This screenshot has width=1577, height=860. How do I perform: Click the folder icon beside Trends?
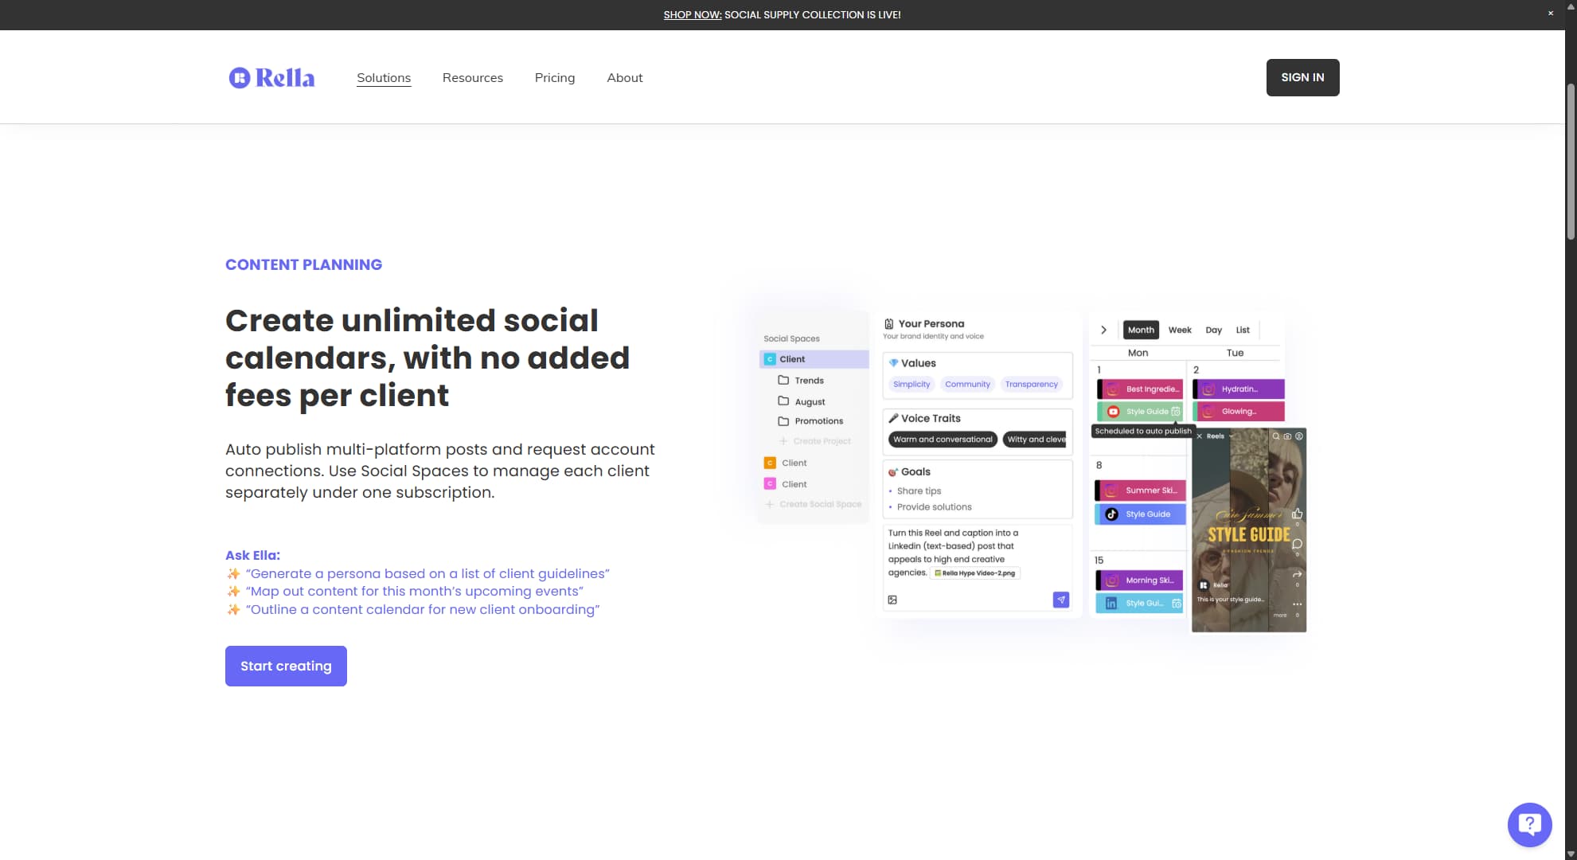click(783, 380)
